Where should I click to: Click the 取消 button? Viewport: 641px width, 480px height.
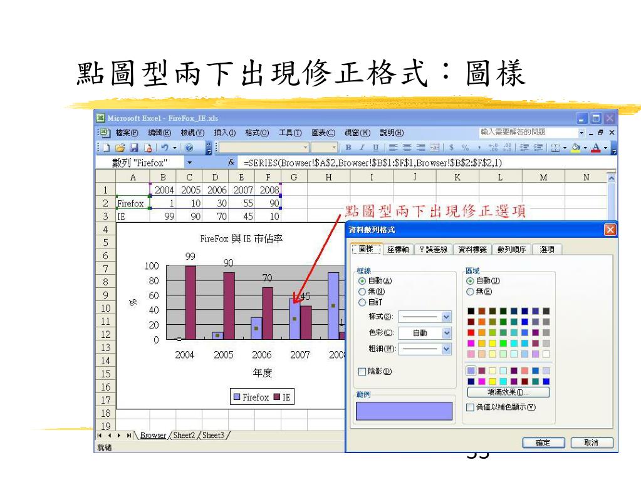(x=591, y=443)
